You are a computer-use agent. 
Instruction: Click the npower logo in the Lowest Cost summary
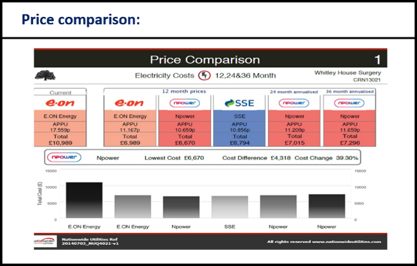(64, 157)
